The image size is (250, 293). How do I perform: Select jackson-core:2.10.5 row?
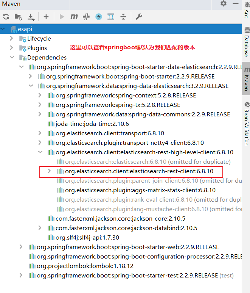click(x=120, y=219)
